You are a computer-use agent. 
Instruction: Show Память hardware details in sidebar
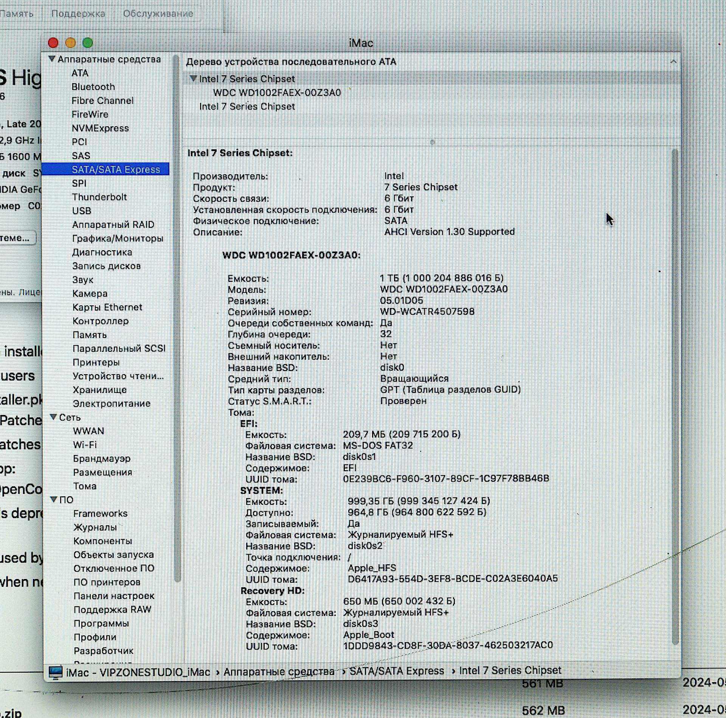90,335
